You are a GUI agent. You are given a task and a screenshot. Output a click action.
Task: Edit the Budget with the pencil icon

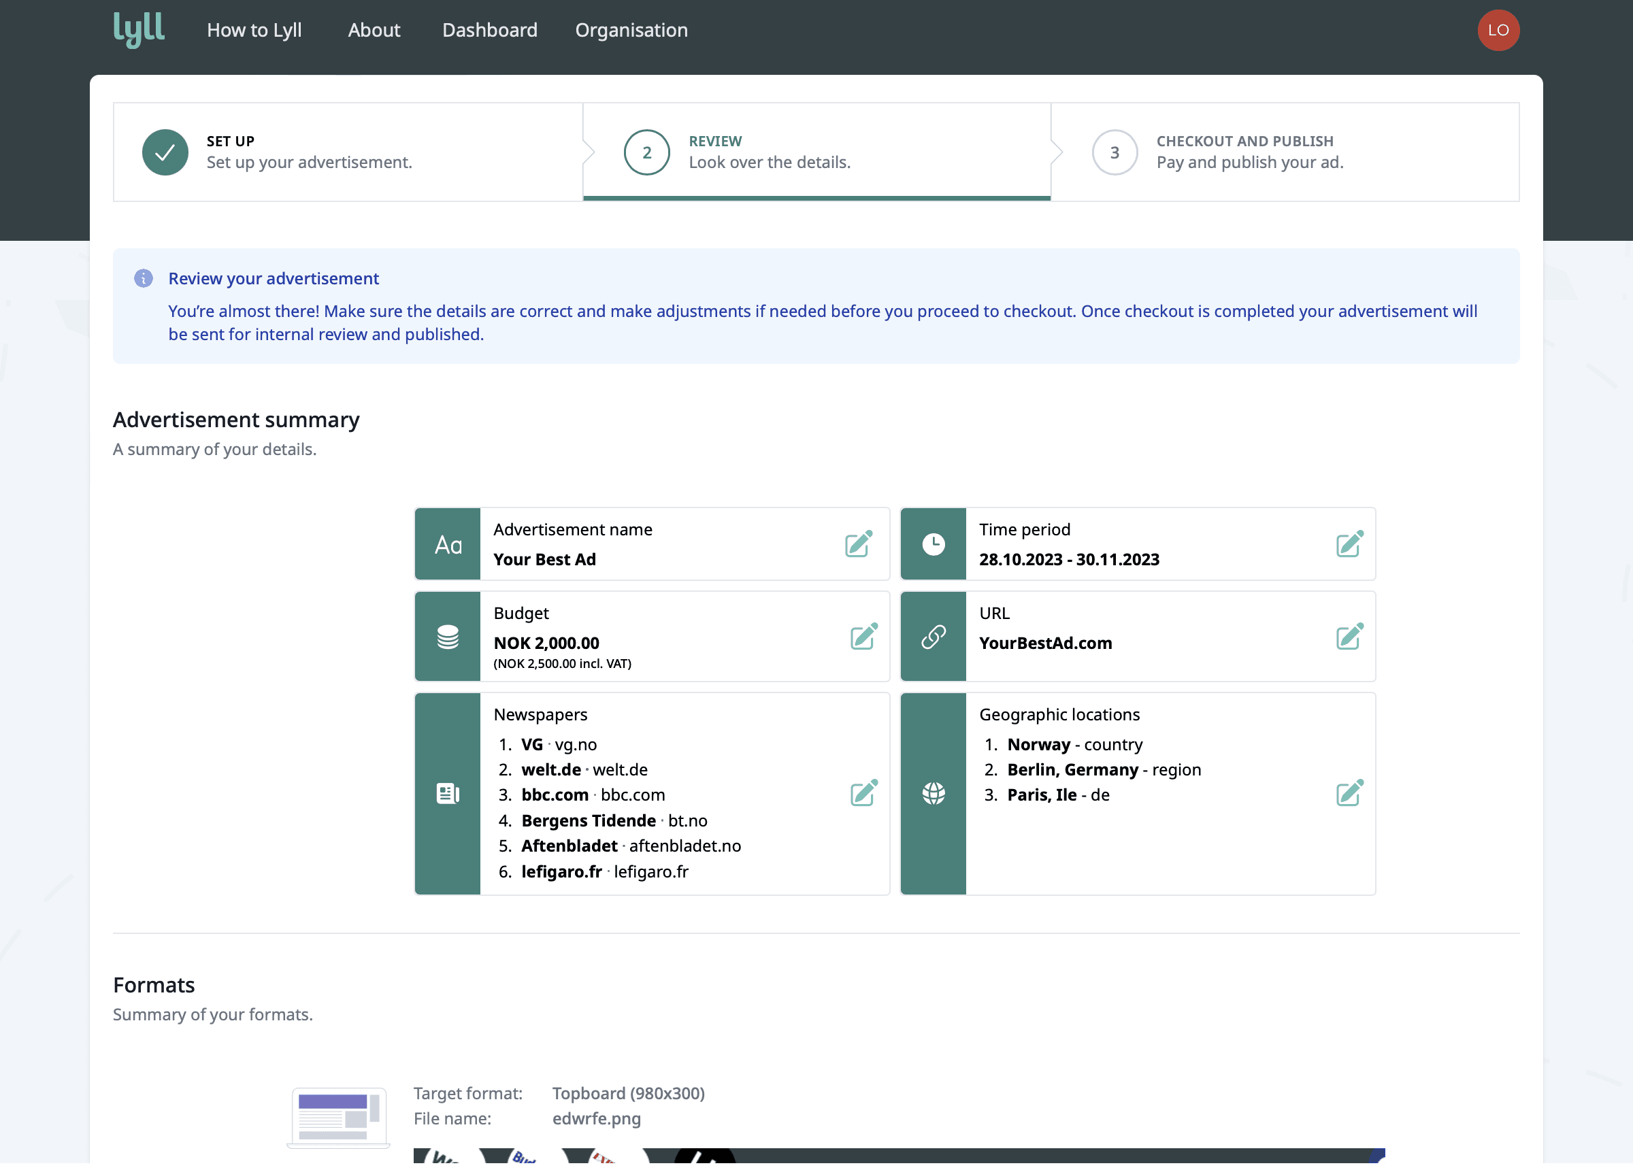(x=863, y=636)
